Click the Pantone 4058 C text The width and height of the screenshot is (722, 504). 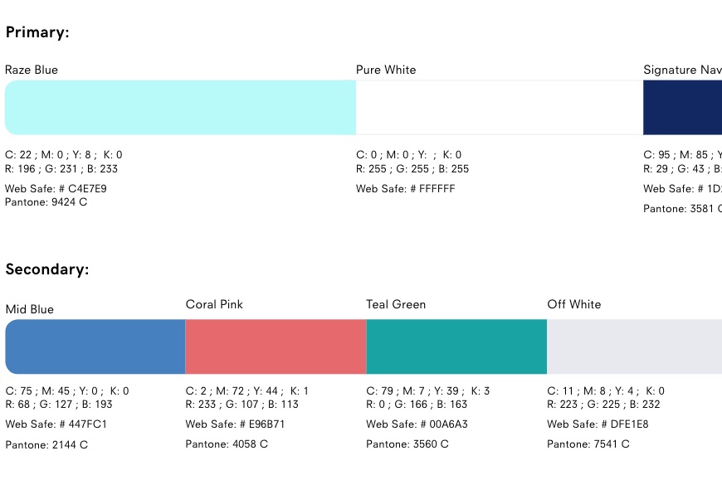[227, 444]
